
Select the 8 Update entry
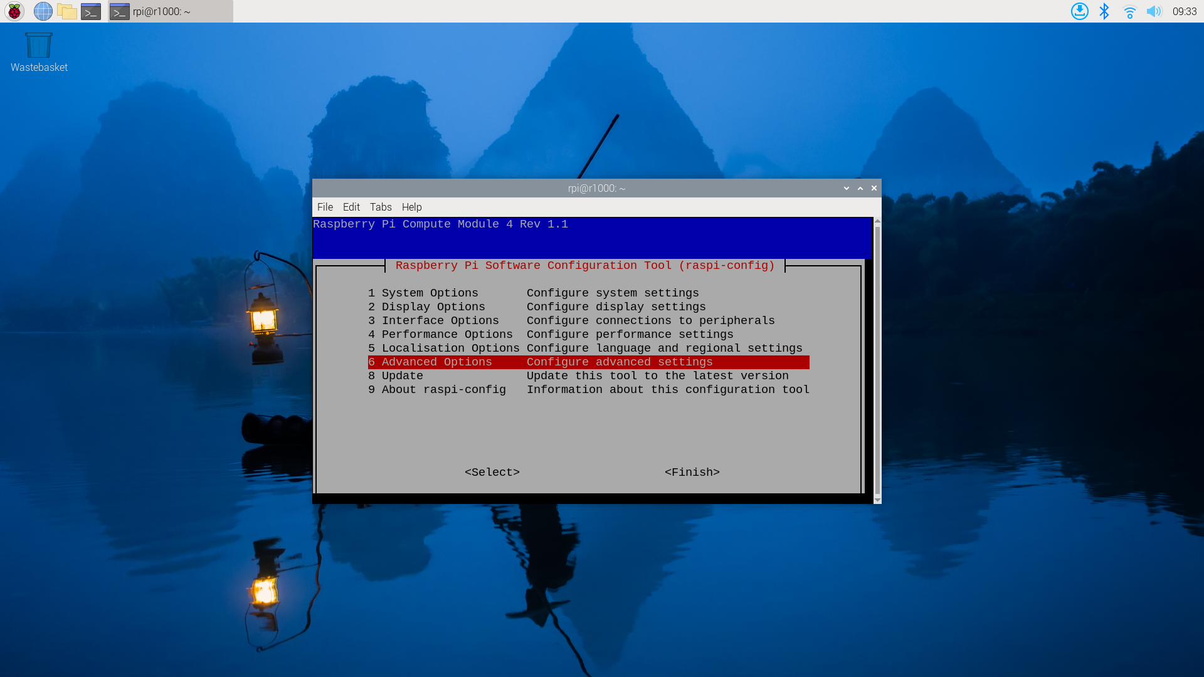pyautogui.click(x=588, y=375)
